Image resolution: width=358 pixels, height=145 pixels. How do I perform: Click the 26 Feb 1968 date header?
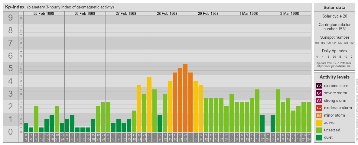pyautogui.click(x=85, y=14)
